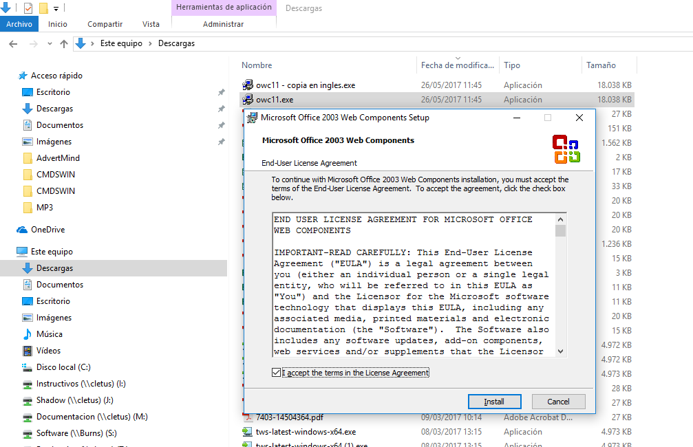The width and height of the screenshot is (693, 447).
Task: Click the Setup dialog title bar icon
Action: tap(253, 118)
